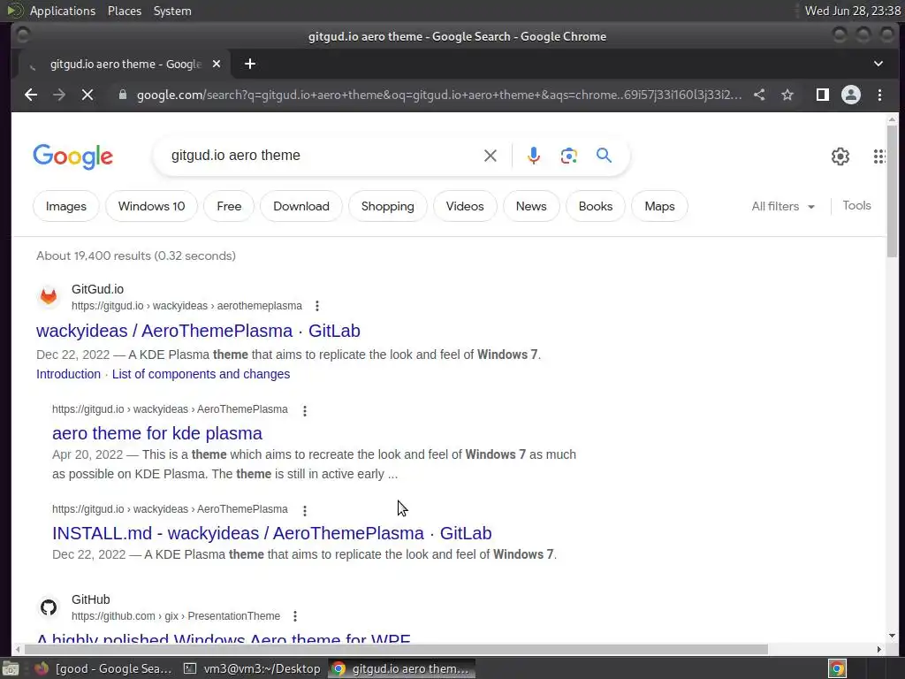Click the GitGud.io fox favicon
905x679 pixels.
tap(49, 297)
